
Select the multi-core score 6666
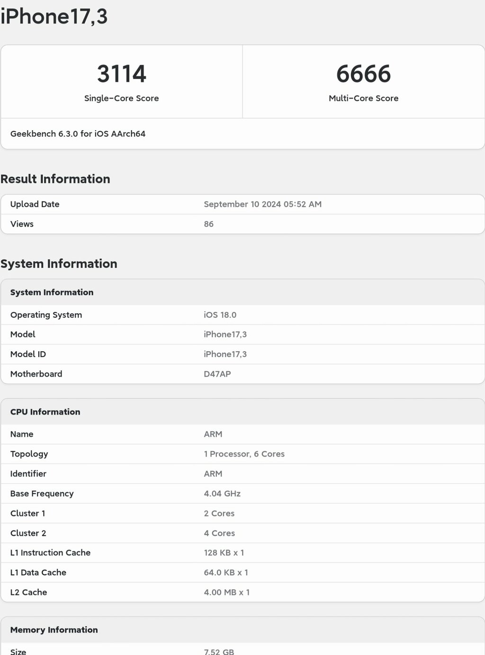click(x=363, y=74)
